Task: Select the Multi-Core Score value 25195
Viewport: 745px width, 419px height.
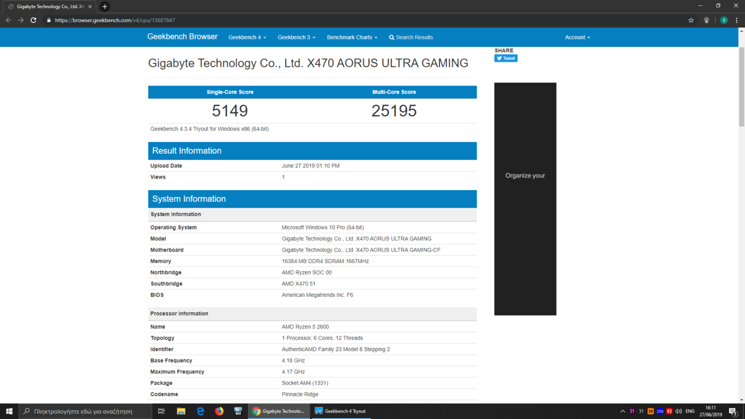Action: tap(394, 111)
